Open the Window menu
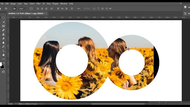Screen dimensions: 190x107 pyautogui.click(x=64, y=4)
